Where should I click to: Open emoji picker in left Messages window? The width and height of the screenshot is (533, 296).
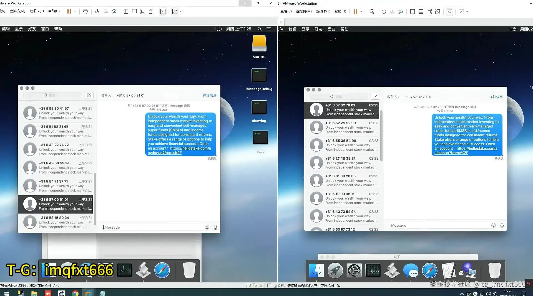[207, 227]
